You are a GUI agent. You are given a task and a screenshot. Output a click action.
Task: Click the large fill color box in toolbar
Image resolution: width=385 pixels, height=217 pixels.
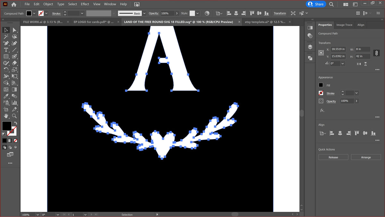7,126
